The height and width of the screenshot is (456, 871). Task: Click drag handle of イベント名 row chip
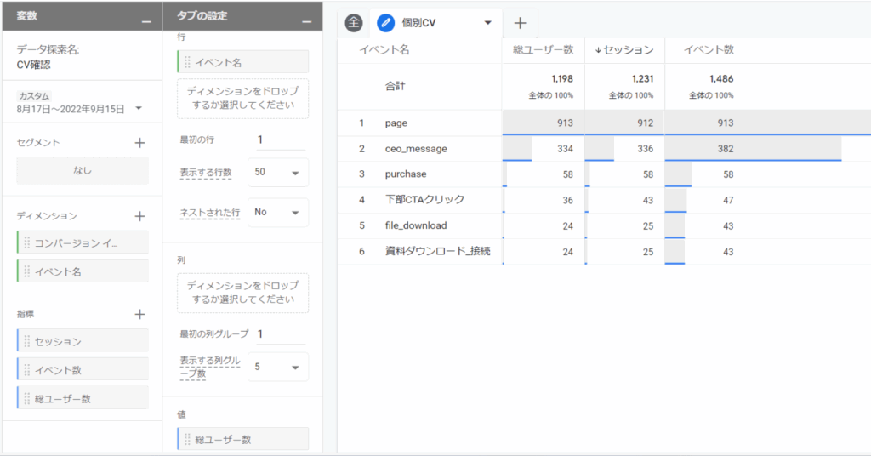(187, 62)
